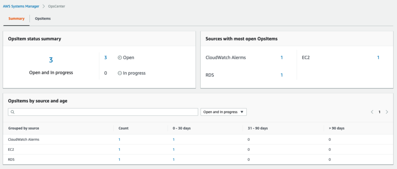Click OpsItems by source and age heading
This screenshot has height=169, width=397.
point(38,101)
